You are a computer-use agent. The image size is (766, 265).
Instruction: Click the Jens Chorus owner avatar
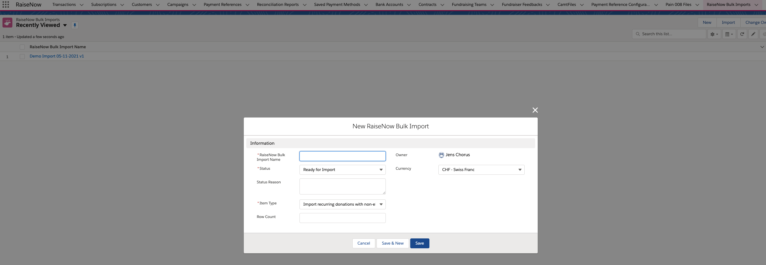coord(441,155)
